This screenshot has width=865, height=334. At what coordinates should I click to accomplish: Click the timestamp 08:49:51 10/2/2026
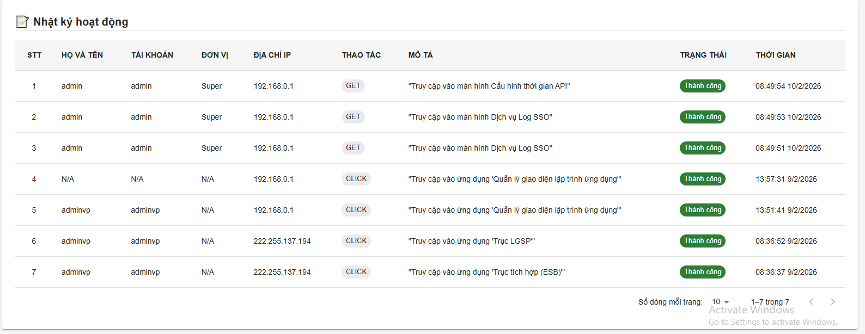pos(788,148)
